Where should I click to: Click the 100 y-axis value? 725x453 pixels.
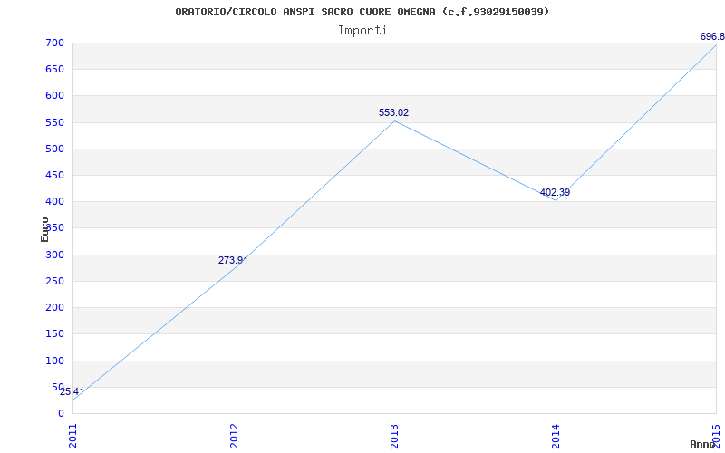click(54, 361)
